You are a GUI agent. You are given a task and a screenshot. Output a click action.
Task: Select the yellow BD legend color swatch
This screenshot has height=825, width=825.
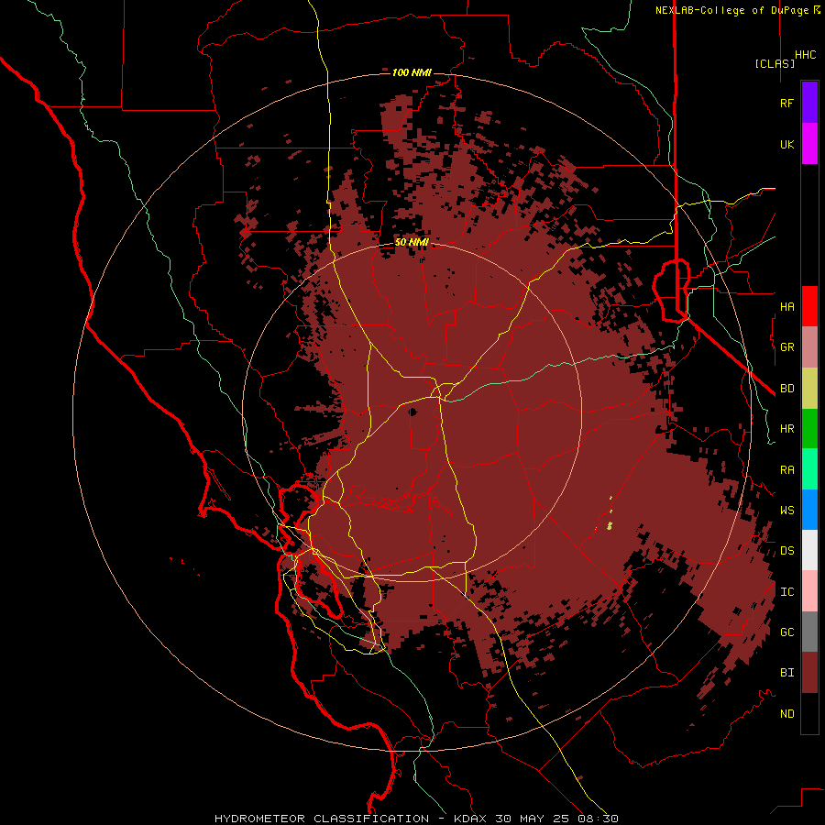[x=809, y=389]
